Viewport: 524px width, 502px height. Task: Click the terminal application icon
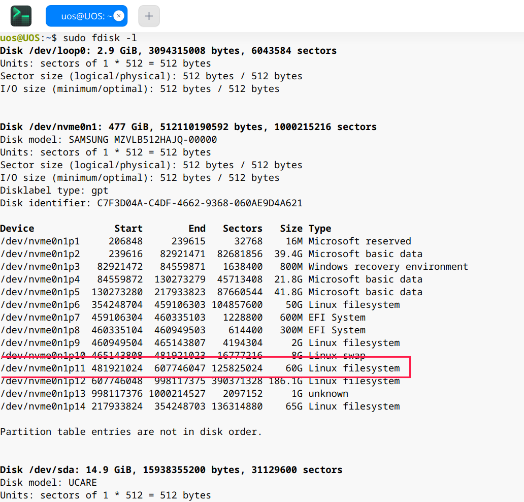pos(21,16)
